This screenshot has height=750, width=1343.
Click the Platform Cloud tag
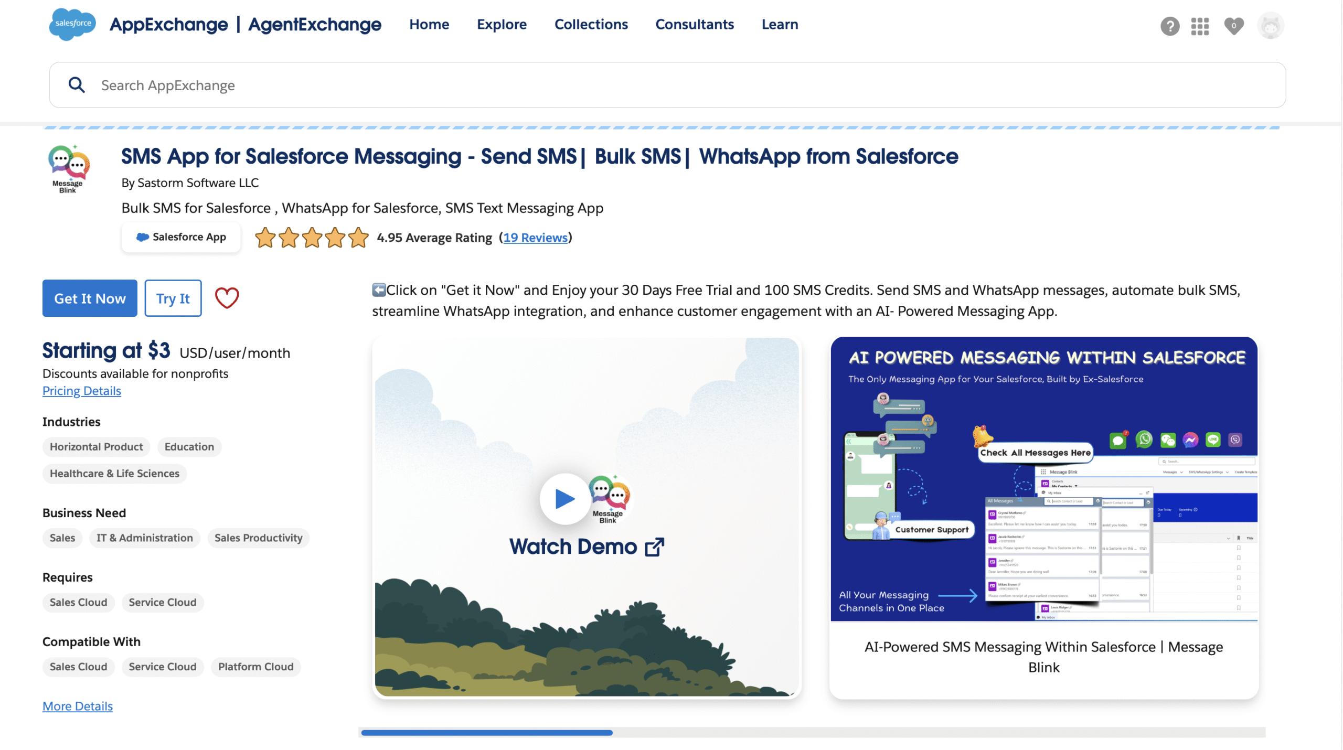click(255, 667)
